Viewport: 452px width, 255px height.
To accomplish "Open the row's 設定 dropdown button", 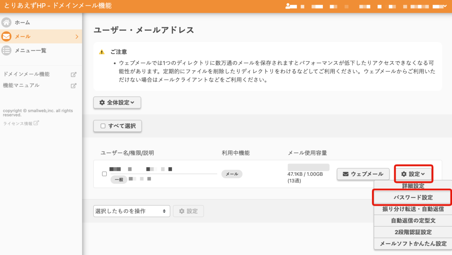I will (x=413, y=174).
